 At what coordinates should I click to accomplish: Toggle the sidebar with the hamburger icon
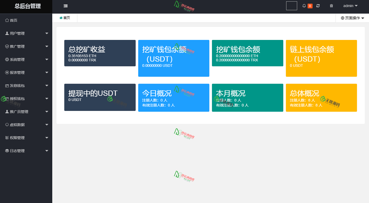pos(66,6)
